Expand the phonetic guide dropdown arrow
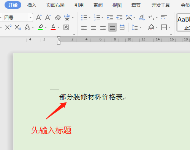This screenshot has width=190, height=150. click(73, 17)
